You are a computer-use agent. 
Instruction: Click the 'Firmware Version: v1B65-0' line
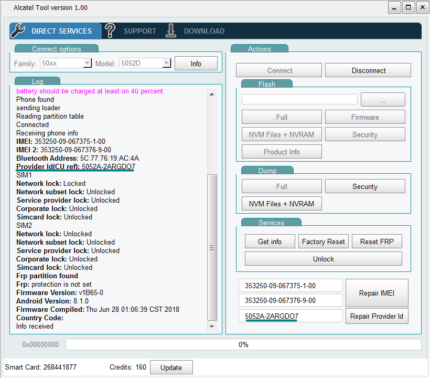[x=60, y=292]
